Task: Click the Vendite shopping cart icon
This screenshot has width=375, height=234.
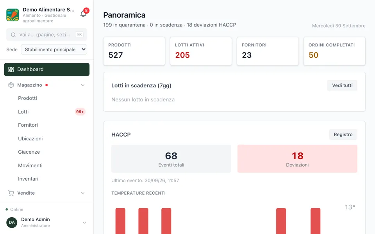Action: (11, 193)
